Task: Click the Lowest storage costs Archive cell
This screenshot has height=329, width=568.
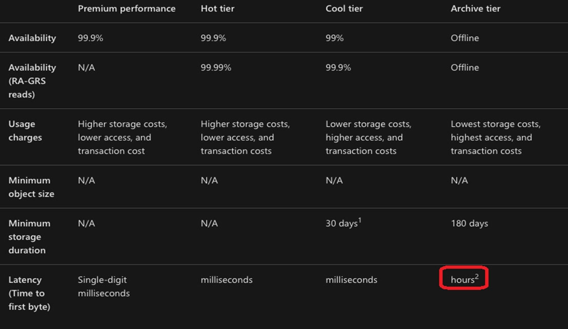Action: [x=495, y=138]
